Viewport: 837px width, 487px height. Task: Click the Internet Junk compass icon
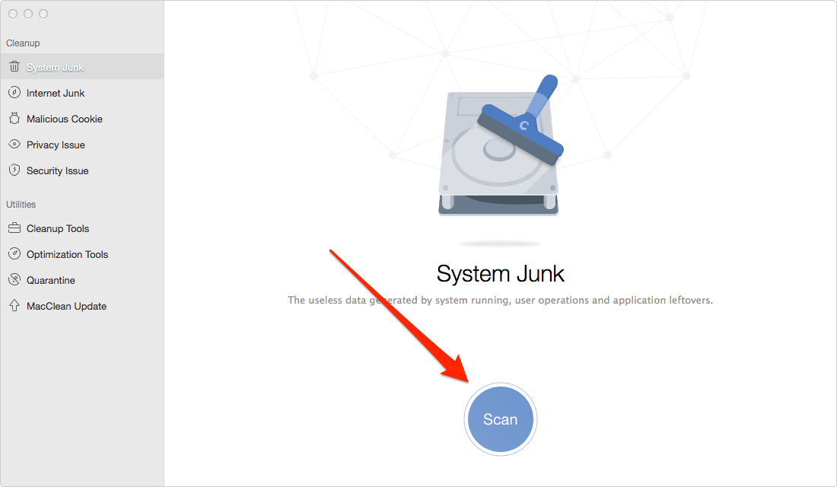(14, 92)
